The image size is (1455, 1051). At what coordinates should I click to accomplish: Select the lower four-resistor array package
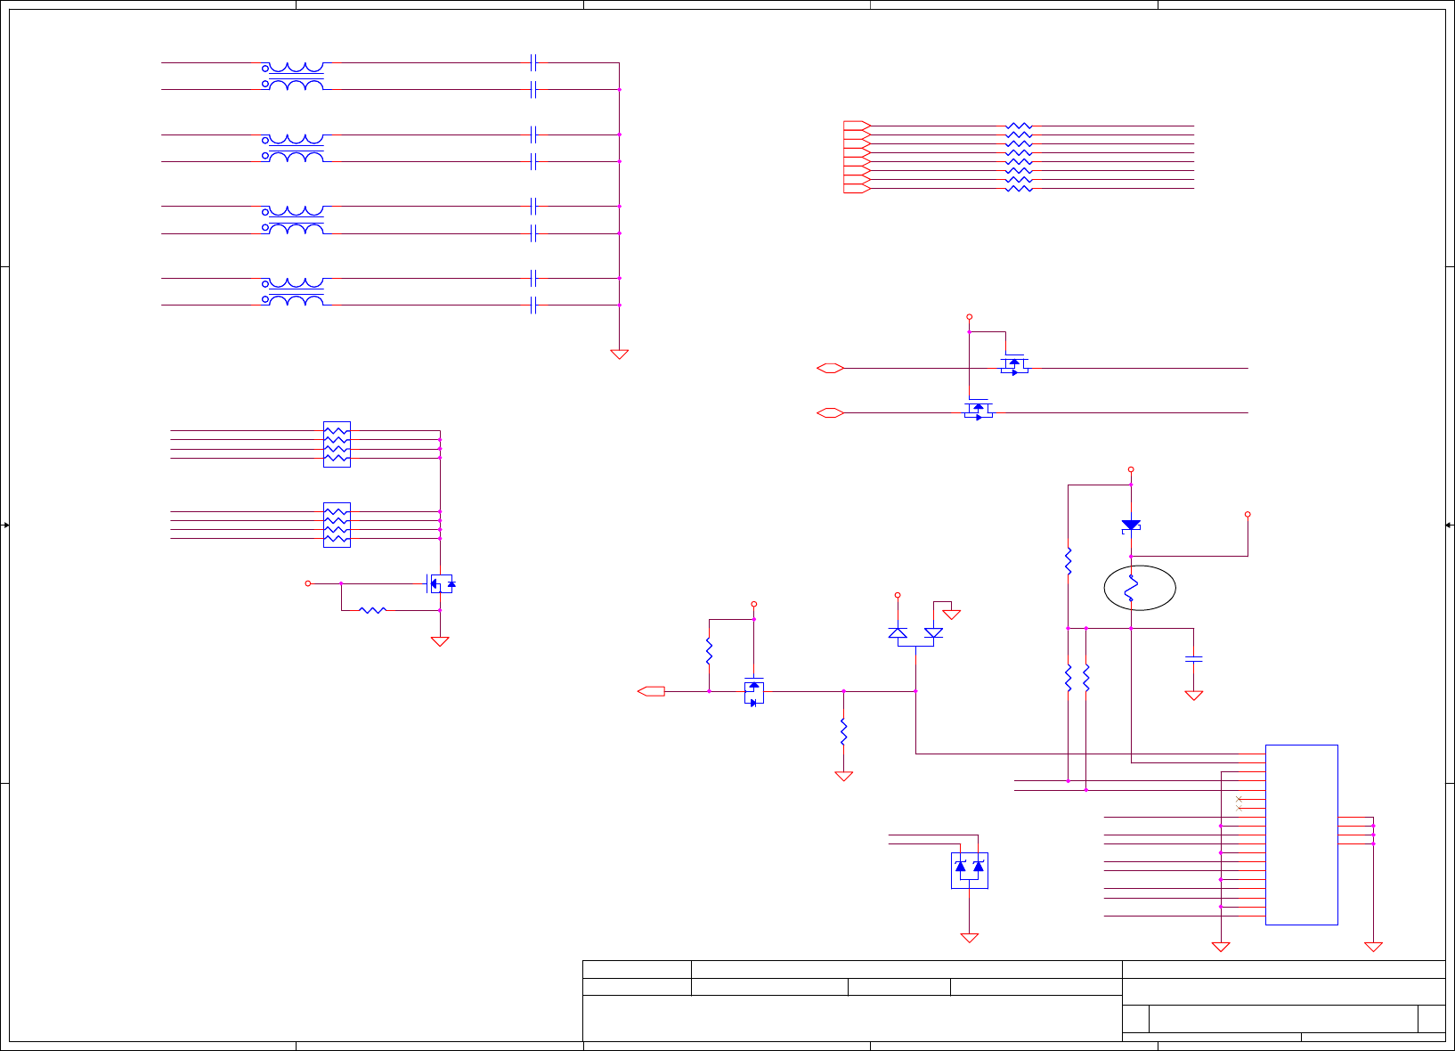(x=337, y=525)
